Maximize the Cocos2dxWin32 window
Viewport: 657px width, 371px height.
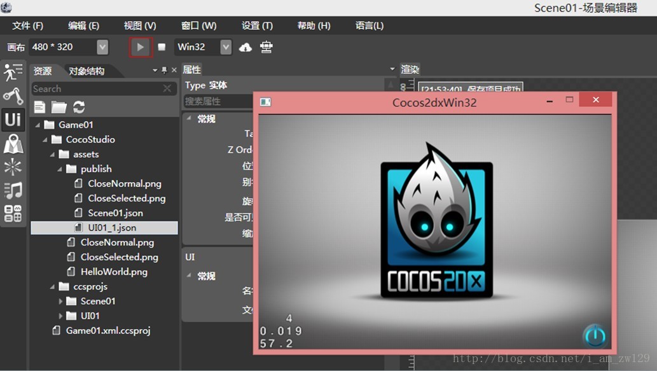click(x=569, y=100)
